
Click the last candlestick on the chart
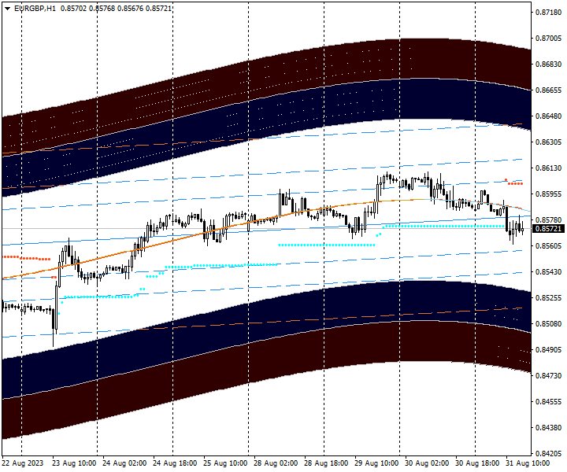pyautogui.click(x=521, y=229)
